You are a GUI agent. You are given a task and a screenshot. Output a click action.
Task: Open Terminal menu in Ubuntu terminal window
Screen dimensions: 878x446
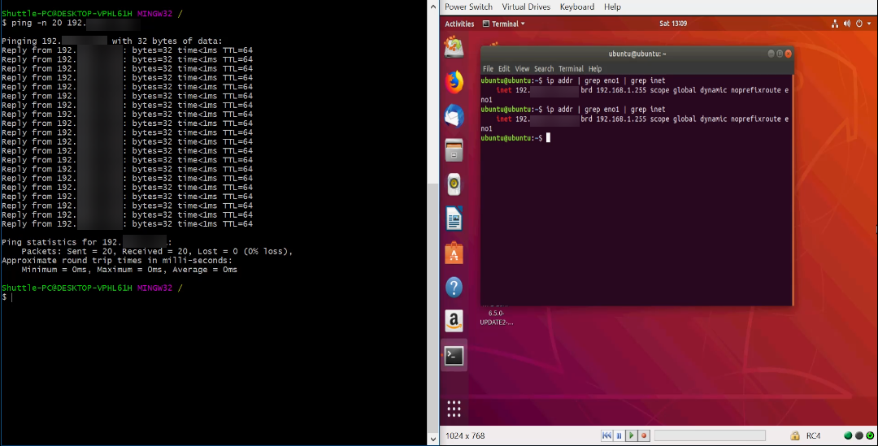coord(571,69)
